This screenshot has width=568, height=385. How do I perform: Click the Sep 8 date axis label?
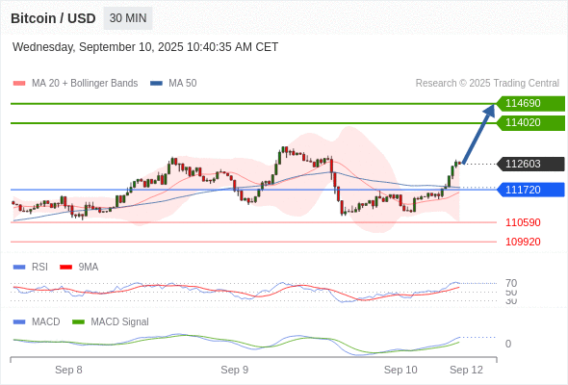[68, 370]
